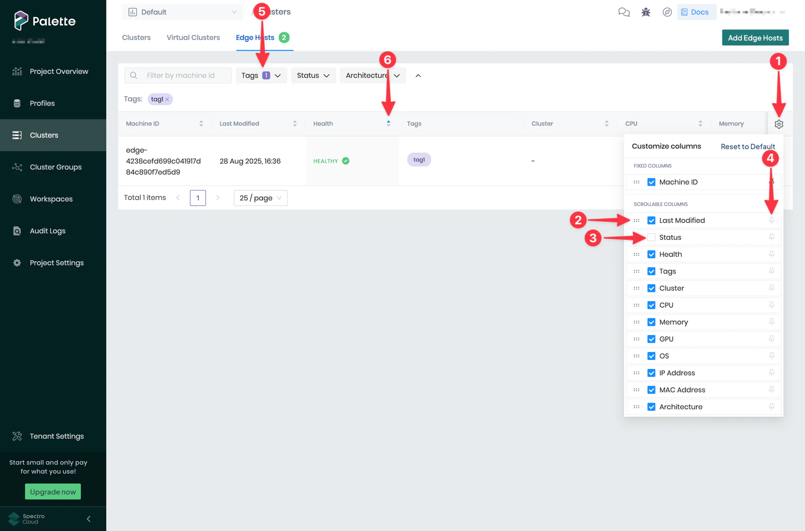Remove the tag1 filter chip

(168, 99)
